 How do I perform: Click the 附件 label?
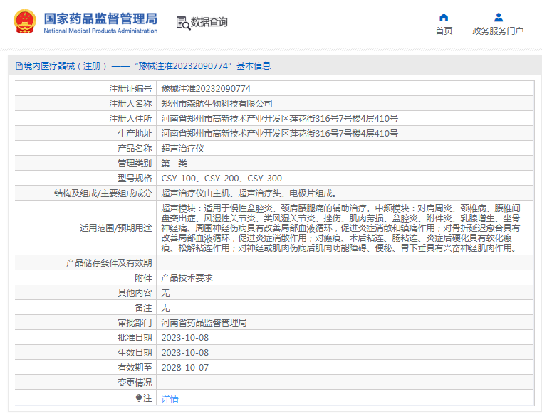click(143, 278)
